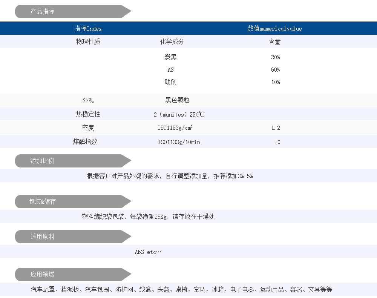This screenshot has height=298, width=377.
Task: Click the 化学成分 label
Action: tap(172, 42)
